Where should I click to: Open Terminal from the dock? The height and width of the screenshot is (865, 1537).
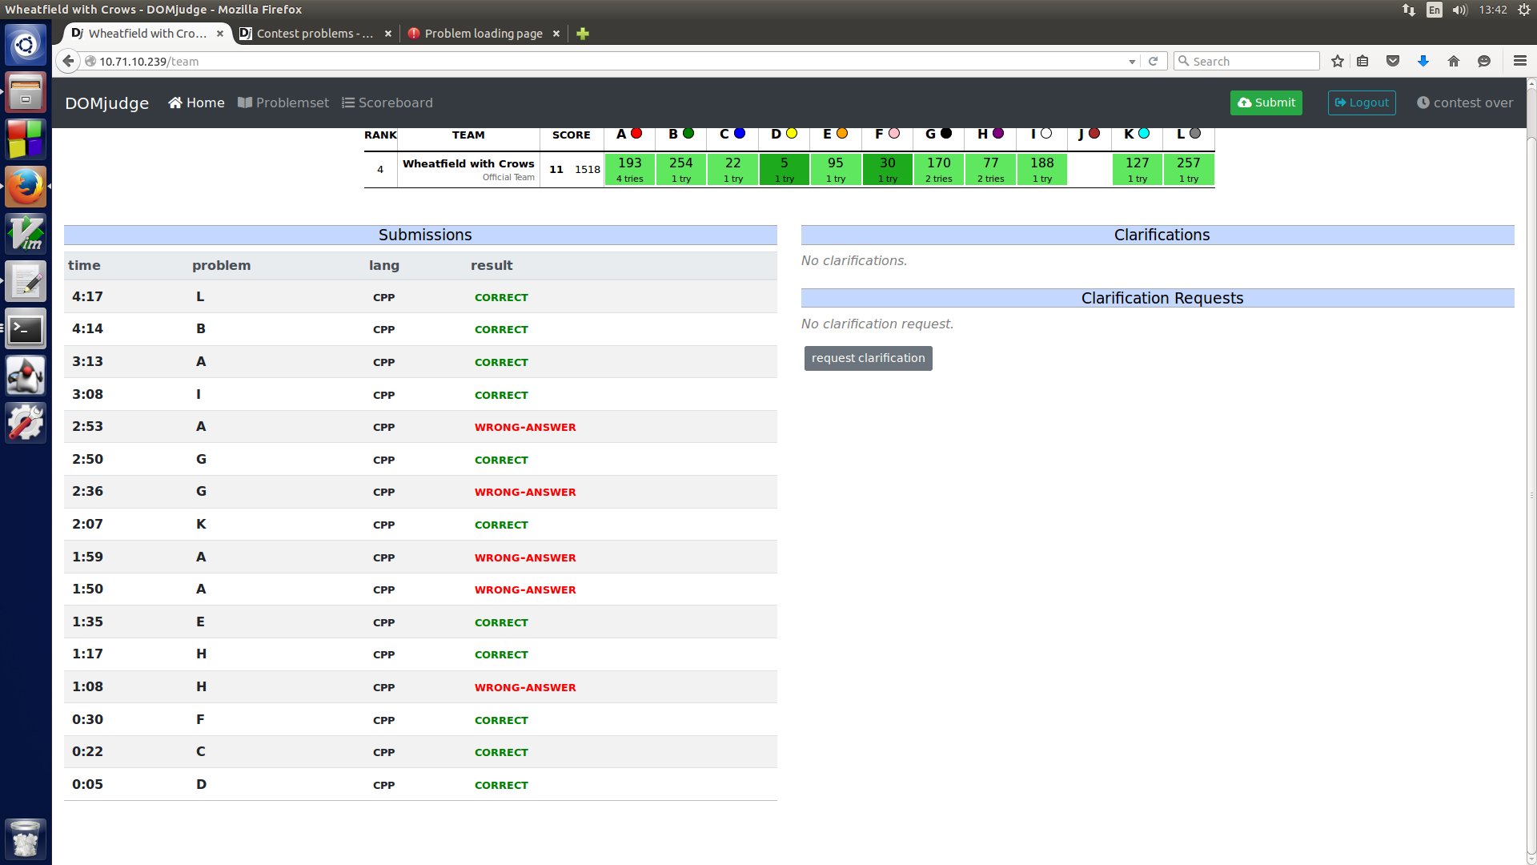pyautogui.click(x=26, y=329)
